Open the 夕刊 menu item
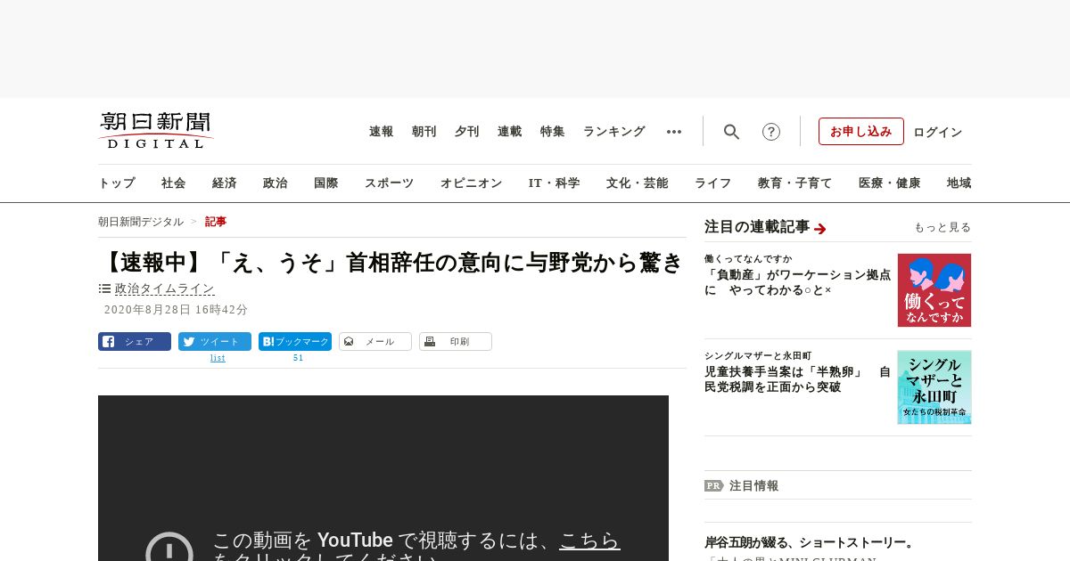The width and height of the screenshot is (1070, 561). click(467, 132)
